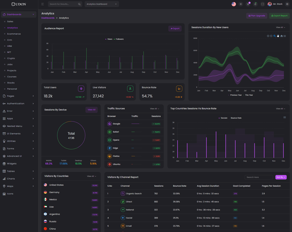292x232 pixels.
Task: Click the Plan Upgrade button
Action: click(x=257, y=16)
